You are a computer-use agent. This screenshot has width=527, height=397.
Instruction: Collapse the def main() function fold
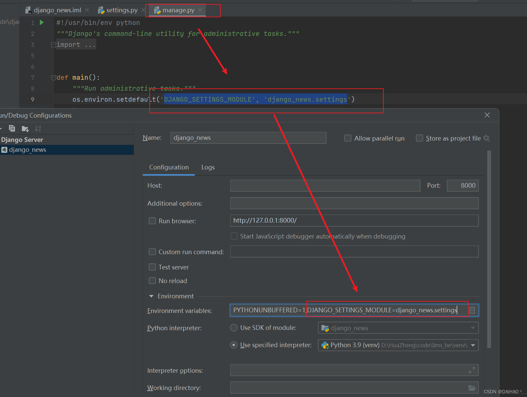tap(53, 78)
